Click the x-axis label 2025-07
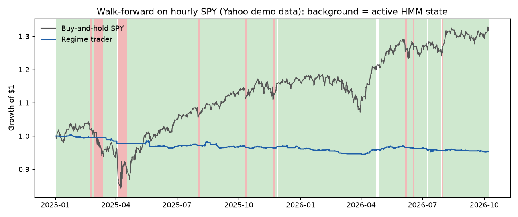The height and width of the screenshot is (217, 518). tap(177, 205)
